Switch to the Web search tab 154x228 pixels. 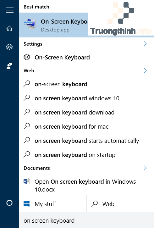tap(120, 204)
